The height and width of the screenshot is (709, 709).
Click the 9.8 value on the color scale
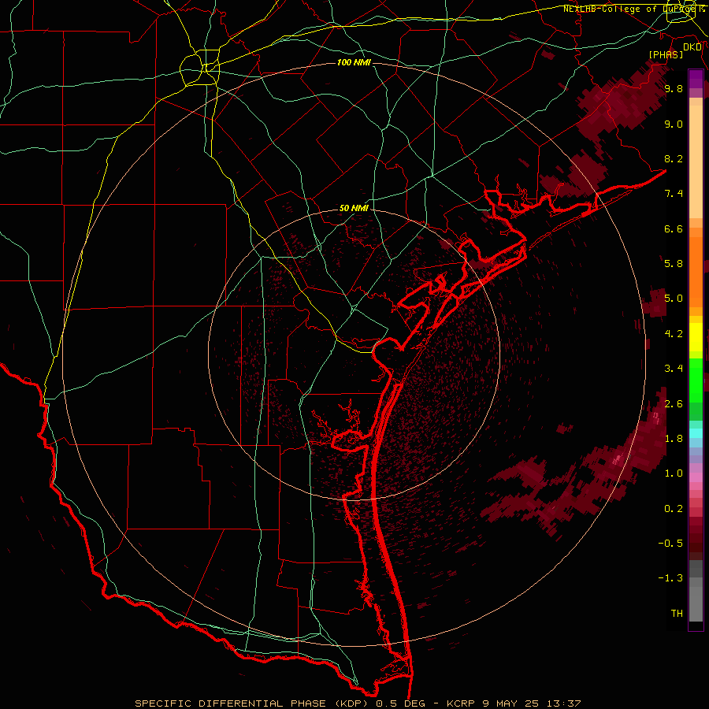(x=674, y=88)
